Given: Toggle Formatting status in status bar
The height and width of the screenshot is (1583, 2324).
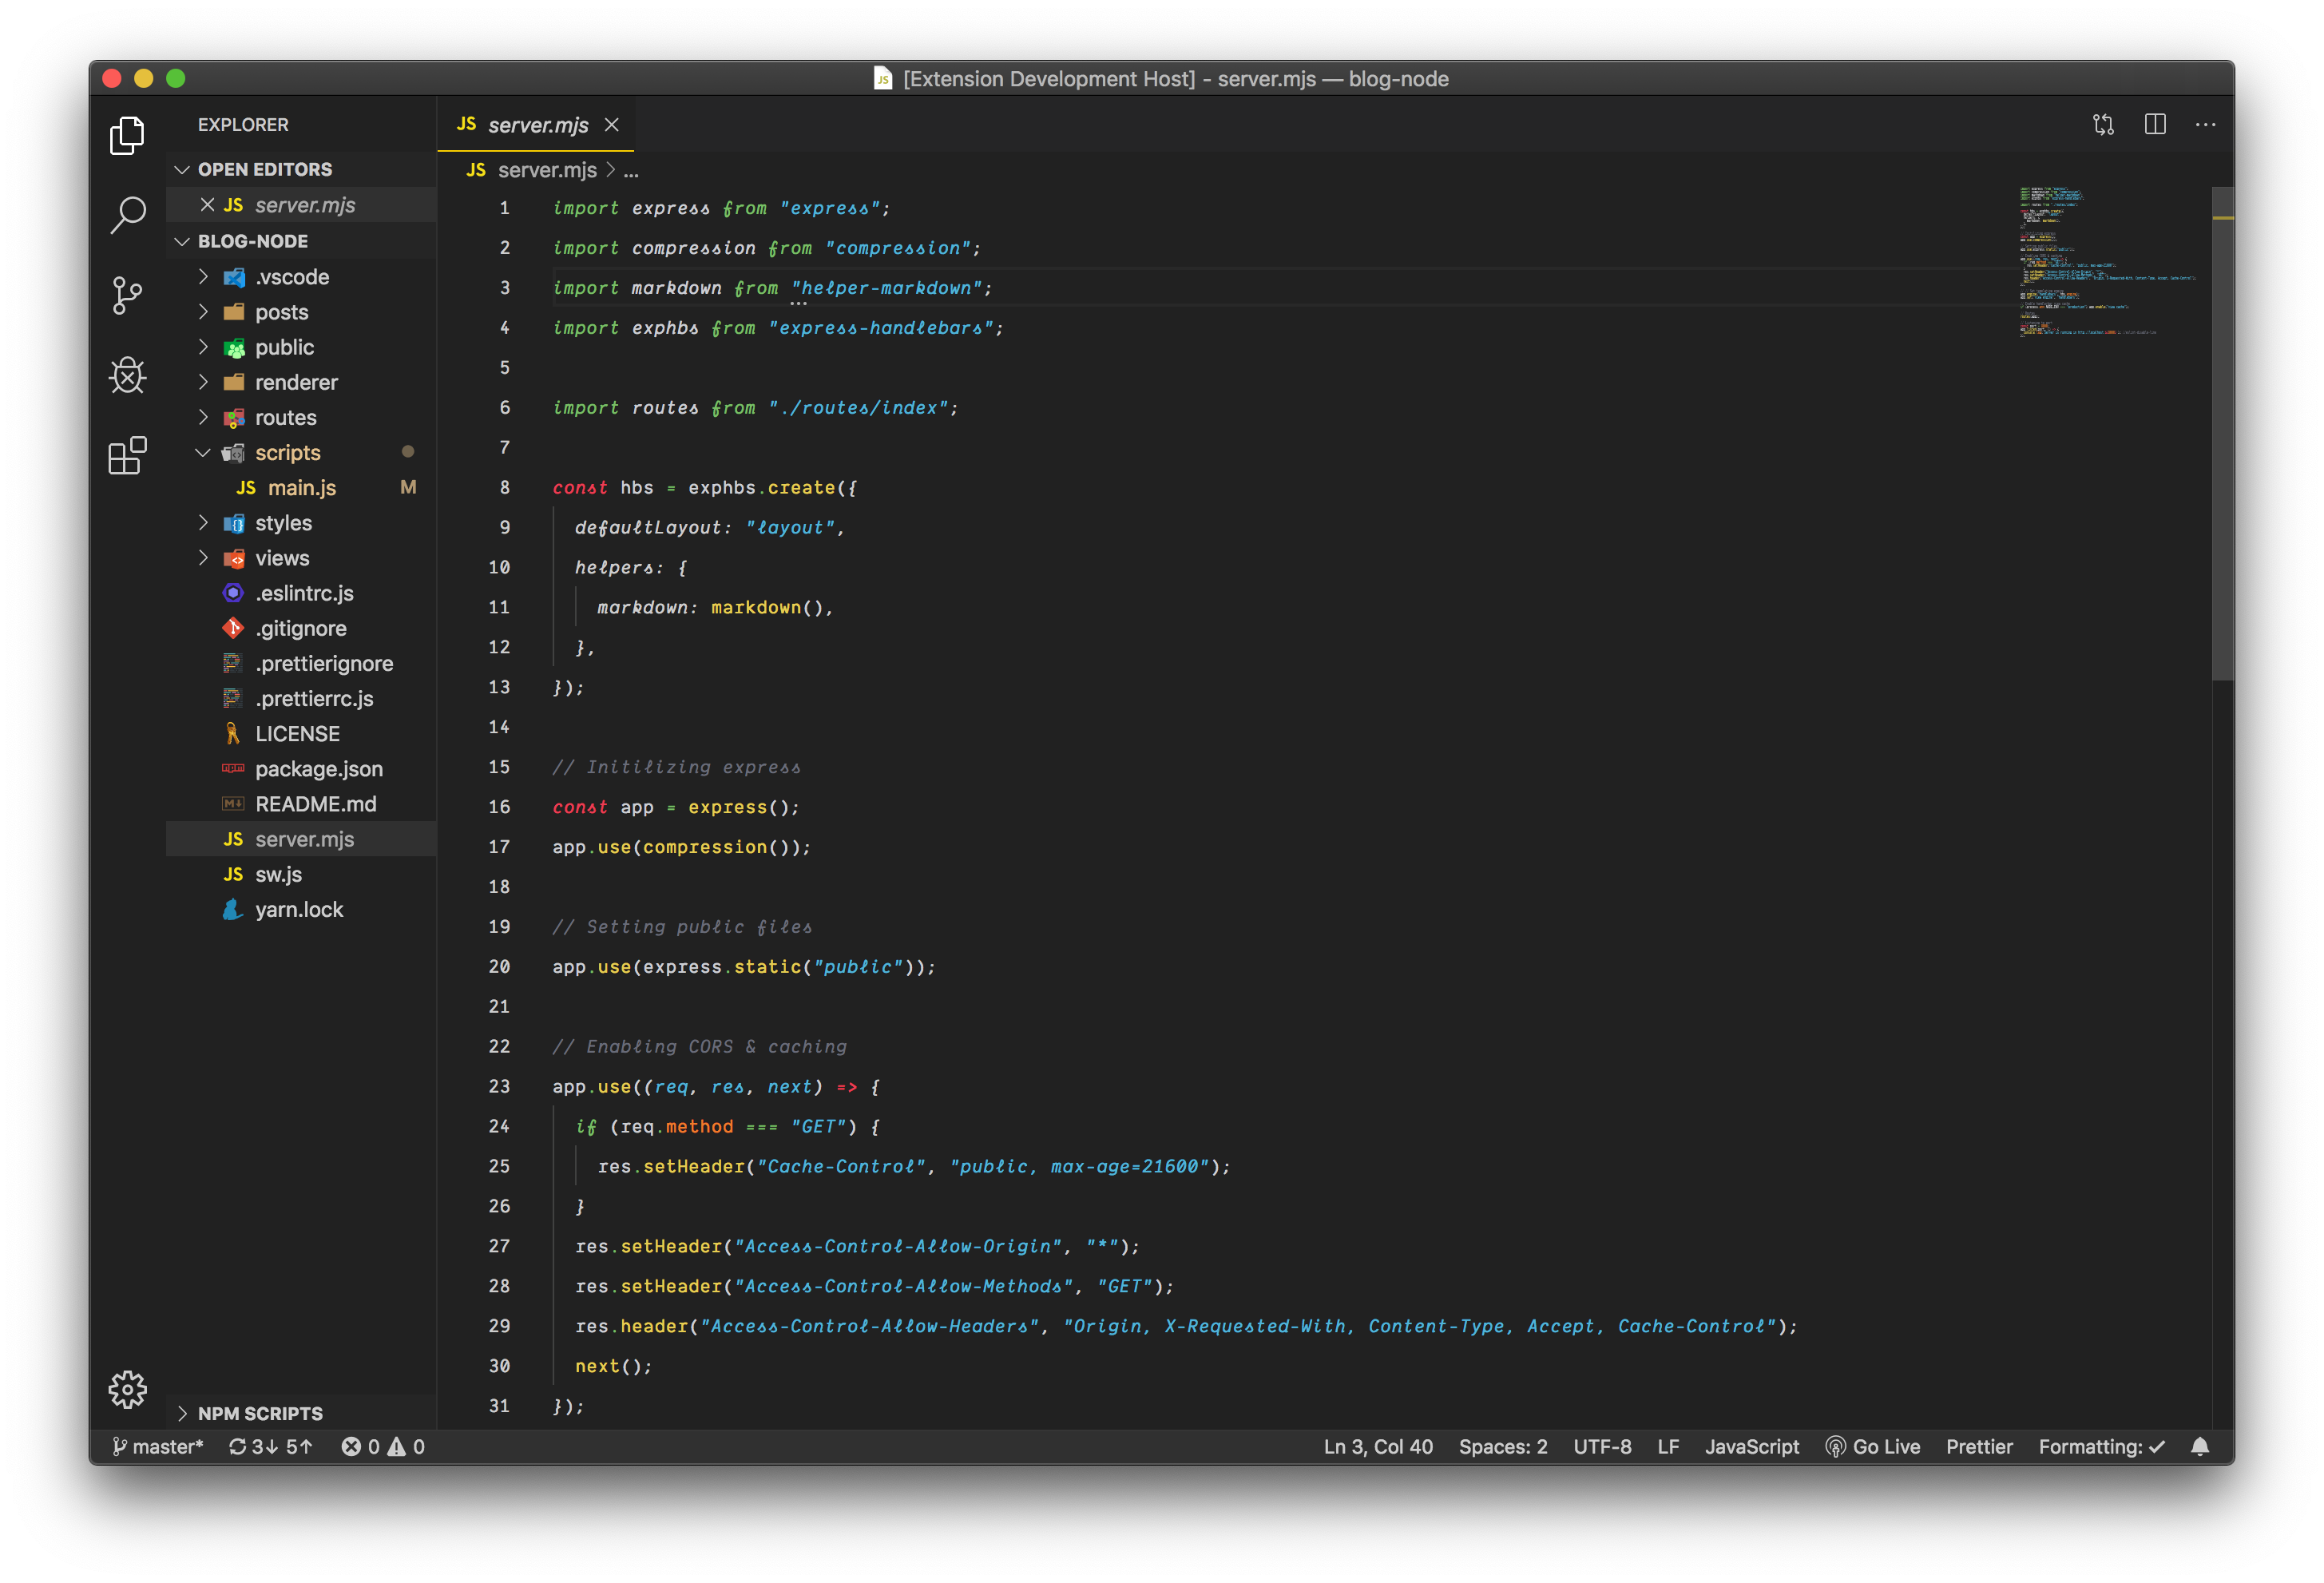Looking at the screenshot, I should tap(2101, 1447).
